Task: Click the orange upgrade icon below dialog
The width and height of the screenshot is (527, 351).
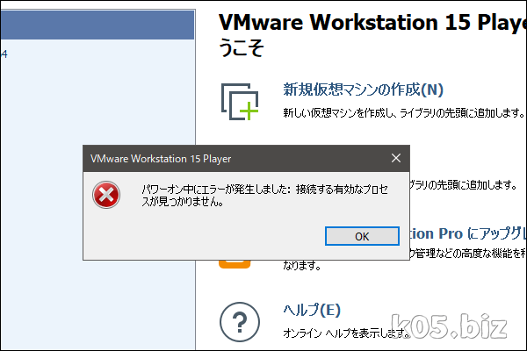Action: tap(235, 264)
